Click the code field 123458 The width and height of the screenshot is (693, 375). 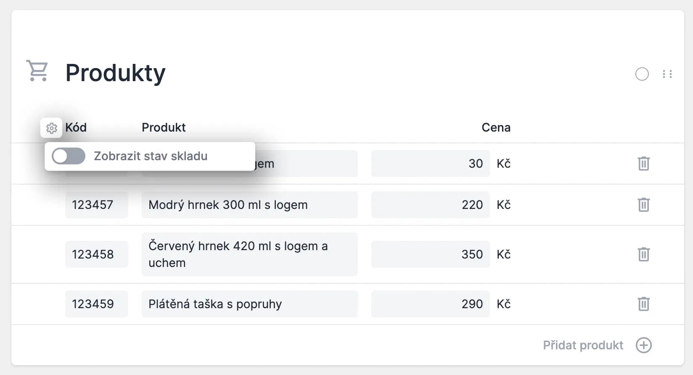pos(96,254)
